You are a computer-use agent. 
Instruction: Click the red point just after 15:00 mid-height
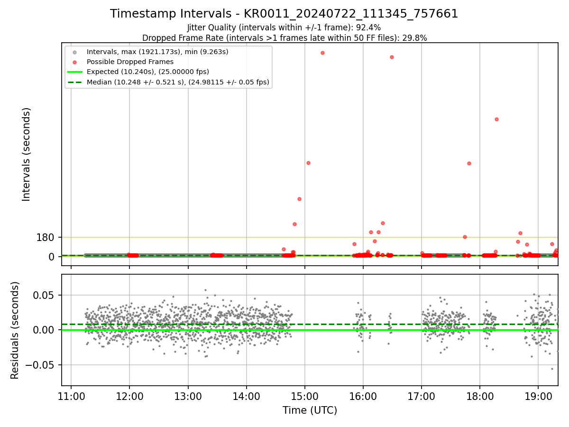pyautogui.click(x=308, y=163)
